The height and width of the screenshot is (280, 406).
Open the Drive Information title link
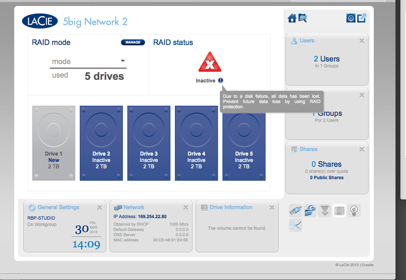tap(231, 207)
